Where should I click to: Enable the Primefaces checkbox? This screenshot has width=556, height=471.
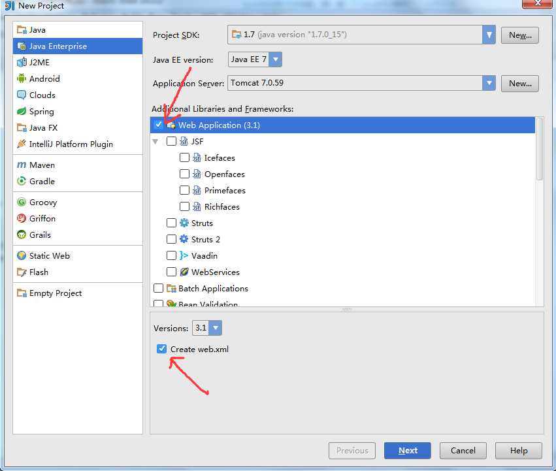click(x=184, y=190)
